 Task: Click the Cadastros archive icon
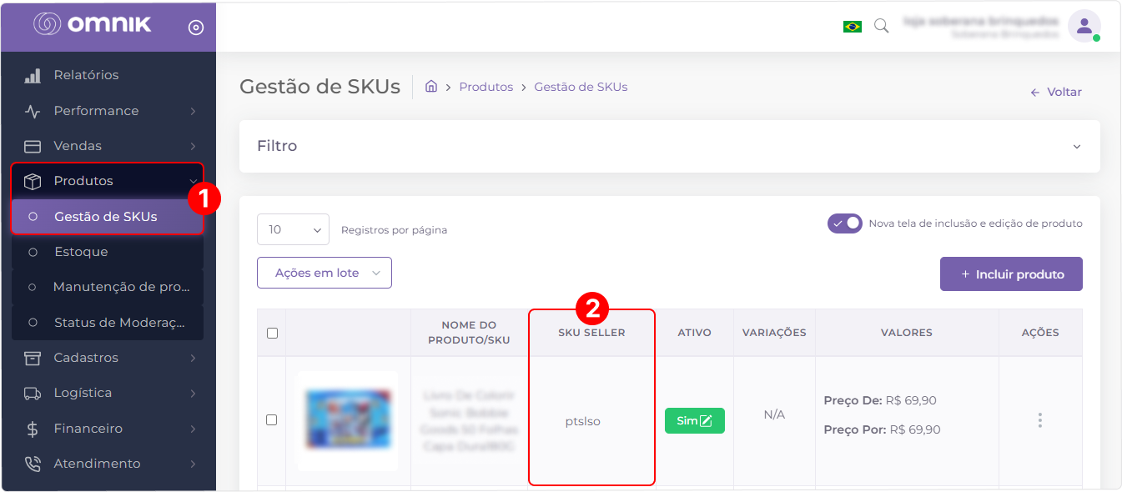tap(33, 358)
